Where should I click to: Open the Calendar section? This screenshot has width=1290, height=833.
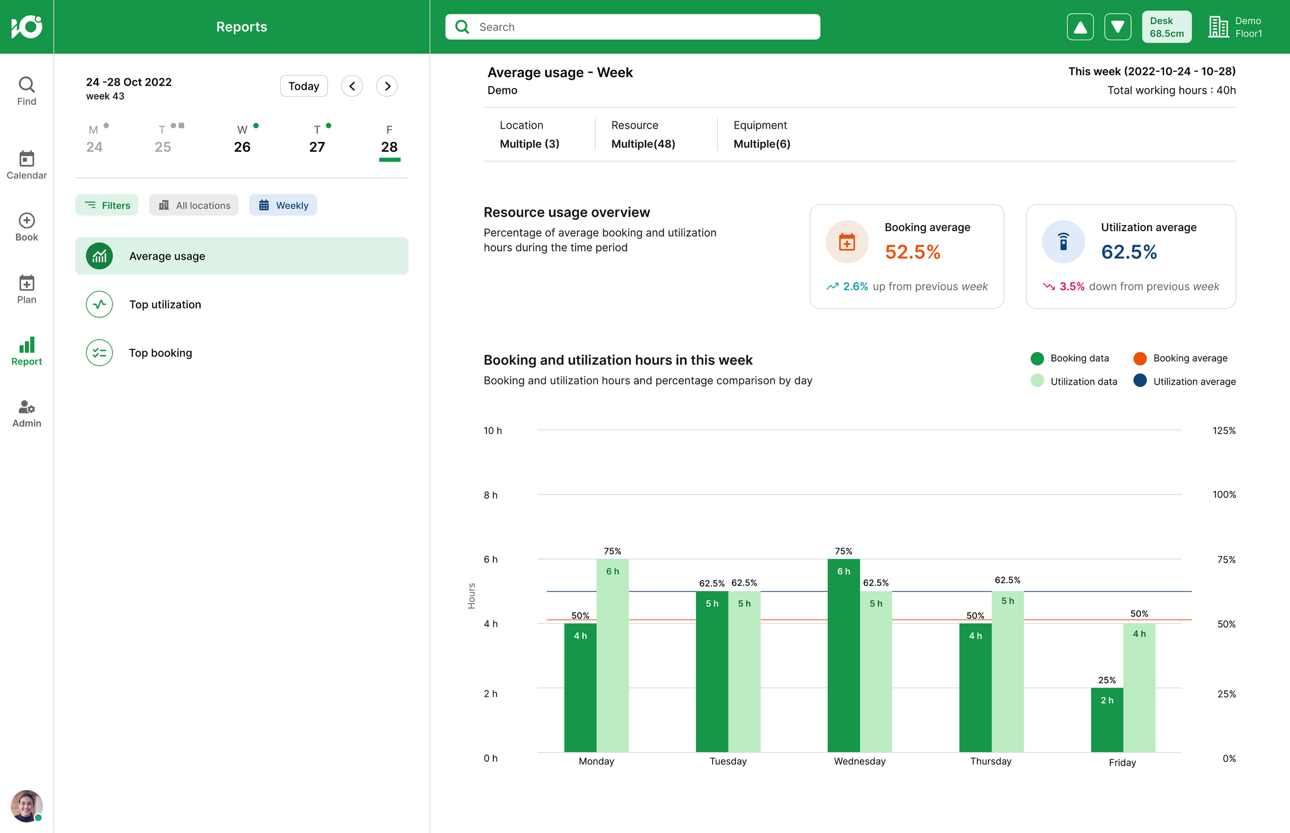(26, 165)
